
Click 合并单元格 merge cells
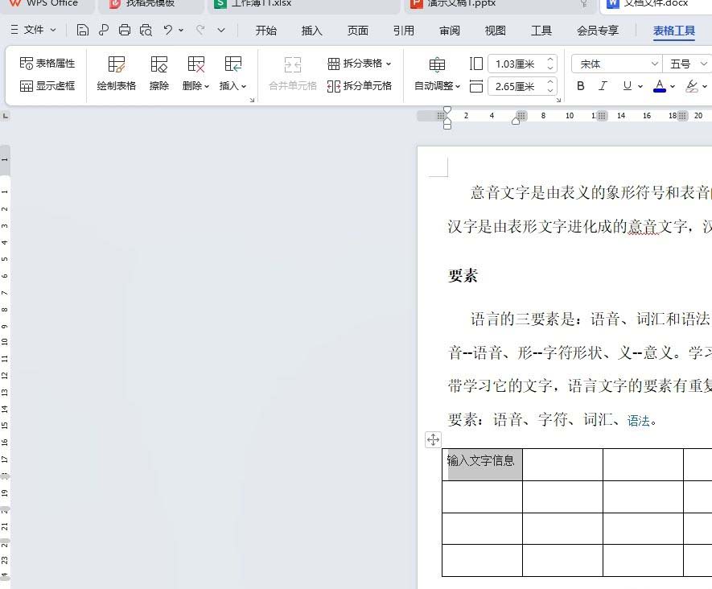[292, 73]
